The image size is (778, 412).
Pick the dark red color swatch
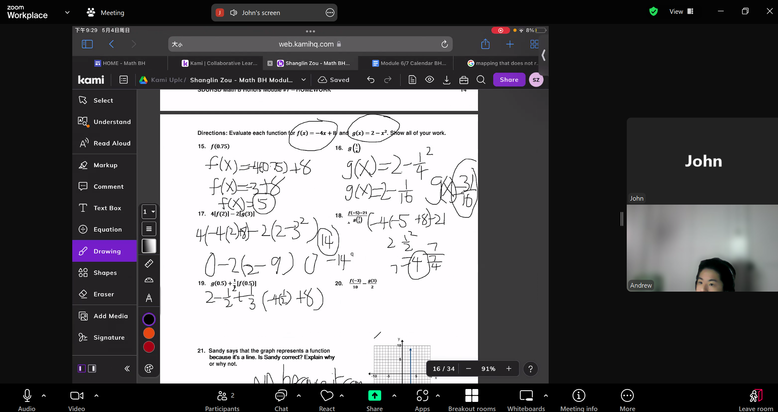click(x=149, y=347)
